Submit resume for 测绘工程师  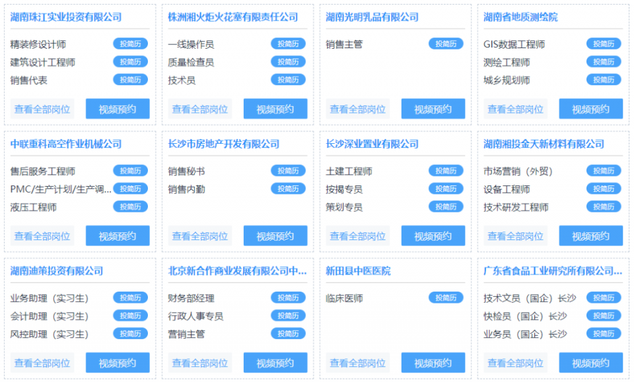[x=603, y=62]
